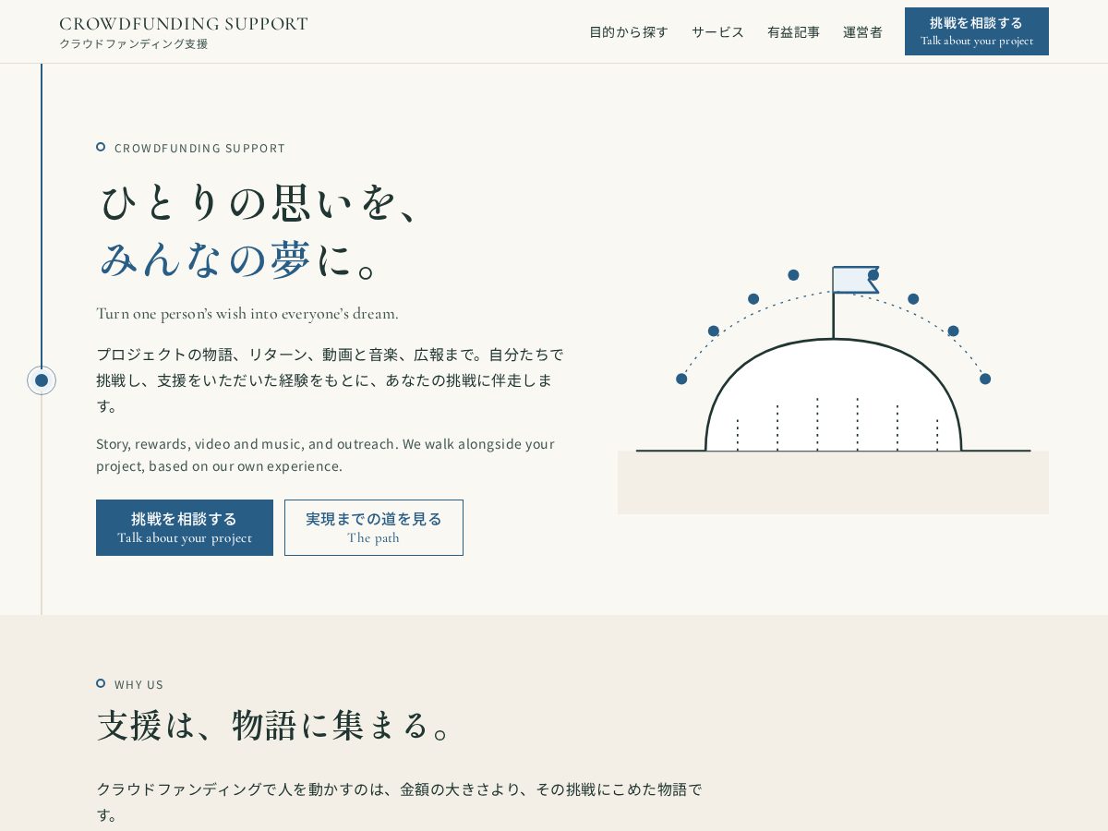This screenshot has width=1108, height=831.
Task: Click the みんなの夢に。 headline text
Action: pos(238,259)
